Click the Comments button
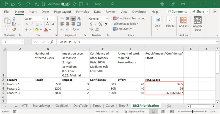Viewport: 220px width, 114px height. coord(177,11)
